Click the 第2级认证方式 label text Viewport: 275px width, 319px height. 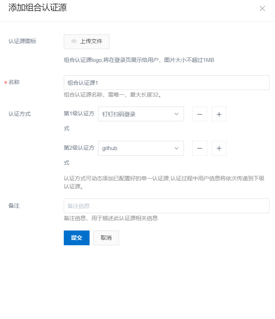click(79, 148)
